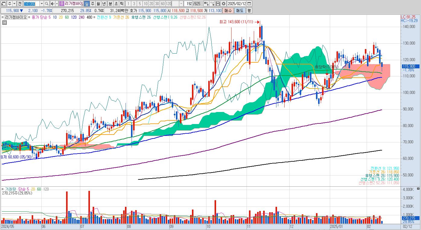This screenshot has height=230, width=421.
Task: Expand the stock code dropdown arrow
Action: [x=42, y=4]
